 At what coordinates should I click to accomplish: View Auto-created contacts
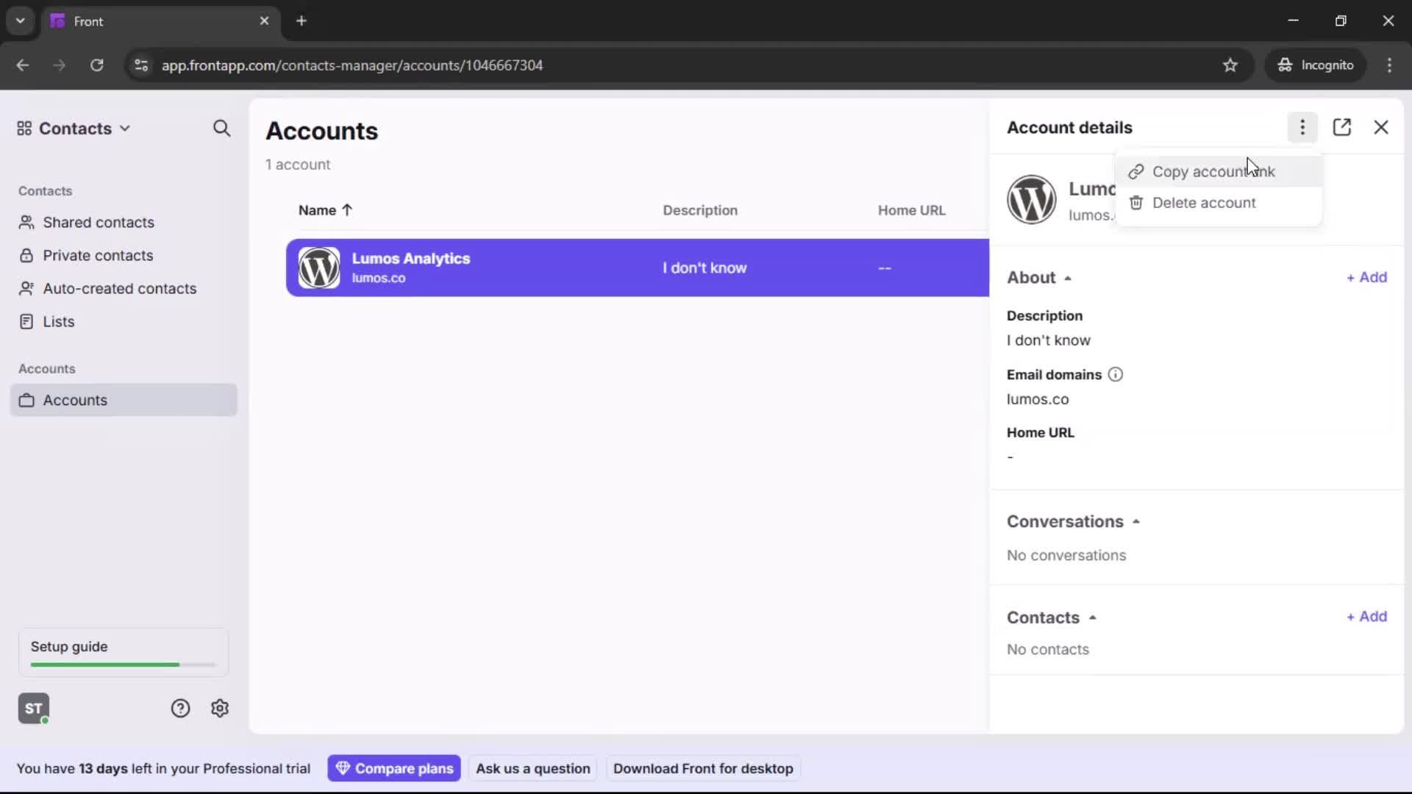pos(119,288)
